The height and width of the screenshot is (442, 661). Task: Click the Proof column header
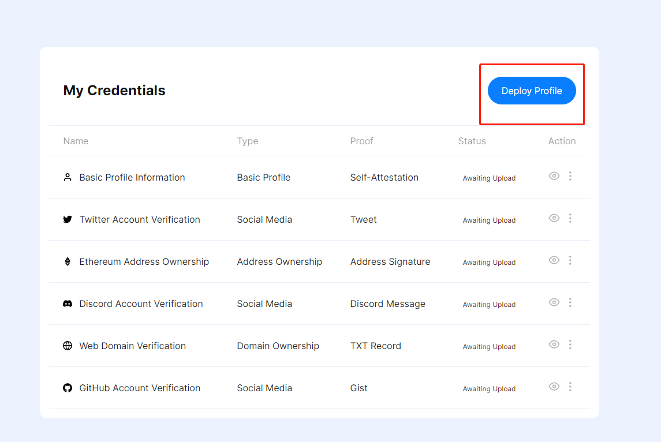[x=362, y=141]
